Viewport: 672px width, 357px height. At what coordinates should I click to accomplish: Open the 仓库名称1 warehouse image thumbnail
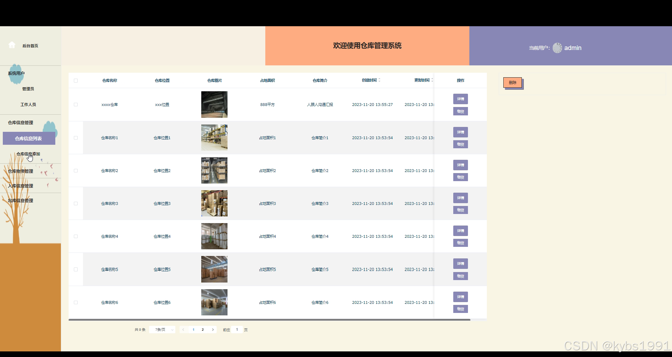coord(214,138)
